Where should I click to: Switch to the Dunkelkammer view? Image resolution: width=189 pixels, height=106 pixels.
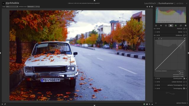pyautogui.click(x=166, y=3)
